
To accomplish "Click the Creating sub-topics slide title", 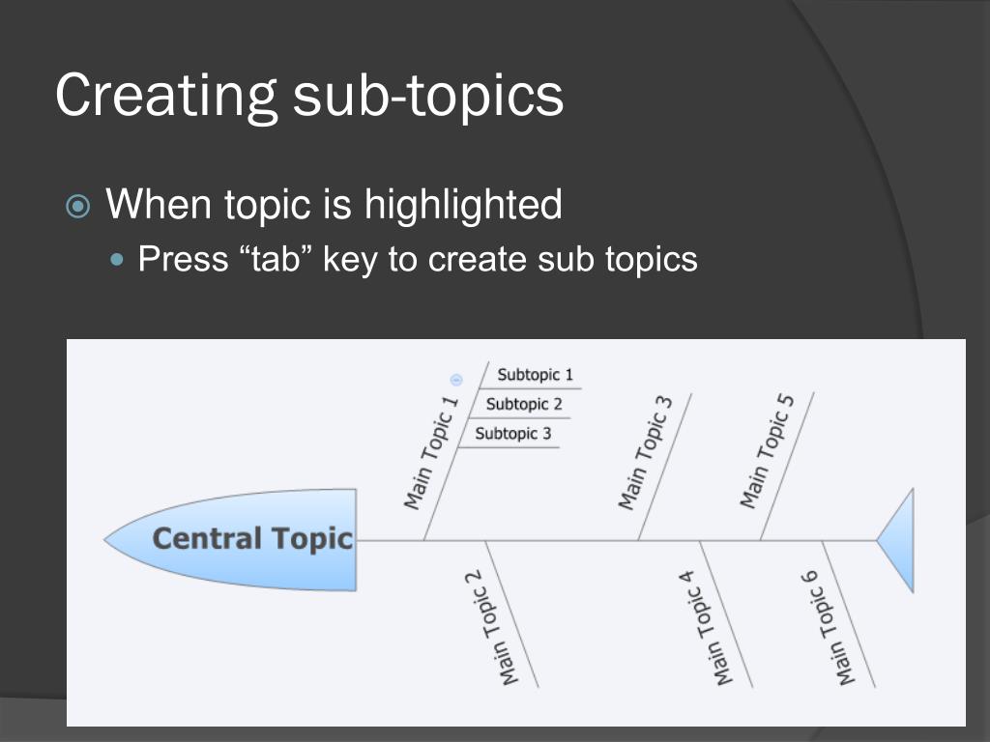I will pos(309,96).
